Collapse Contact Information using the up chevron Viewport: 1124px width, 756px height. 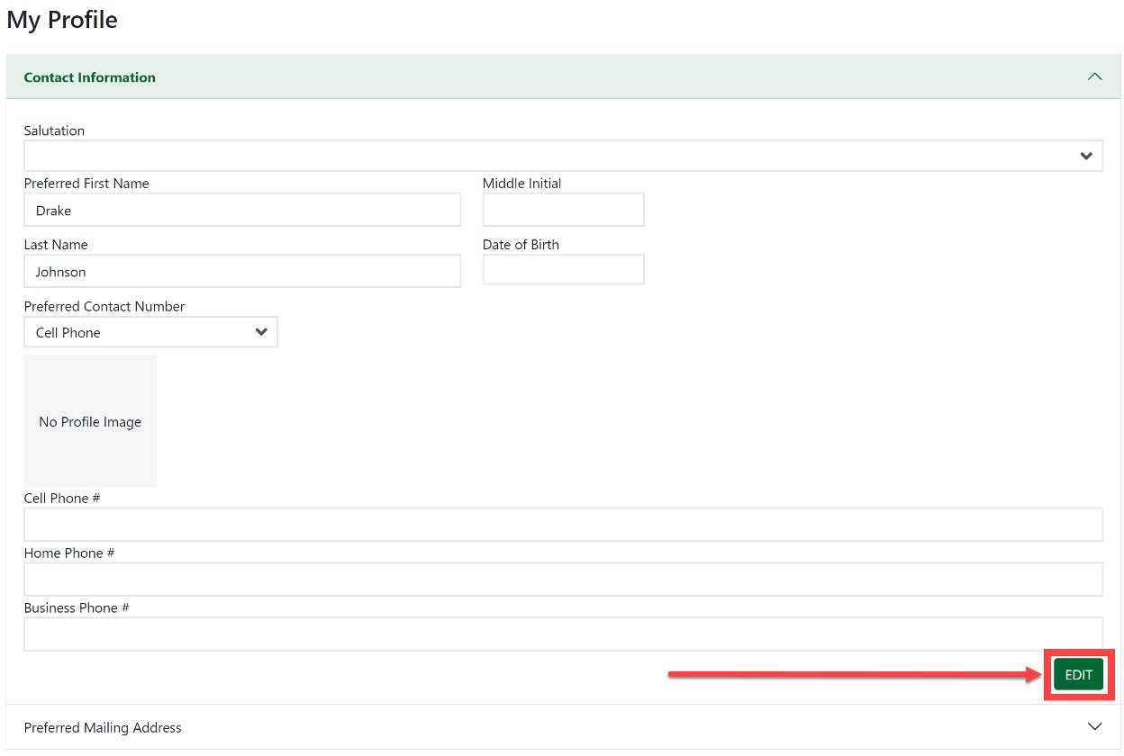point(1094,76)
